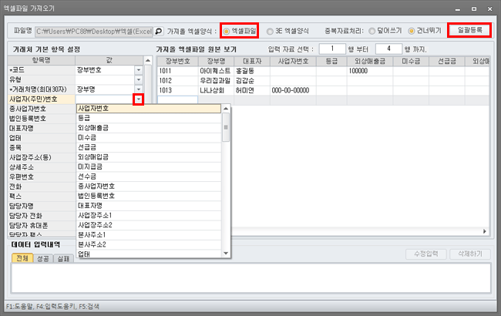Open the 사업자(주민)번호 dropdown arrow
501x316 pixels.
pyautogui.click(x=139, y=99)
